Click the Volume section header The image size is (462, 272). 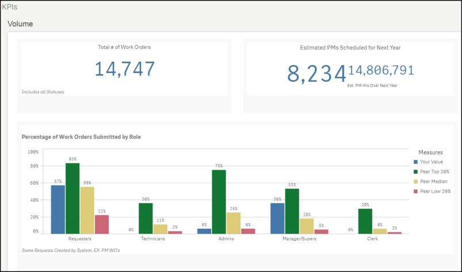click(20, 24)
